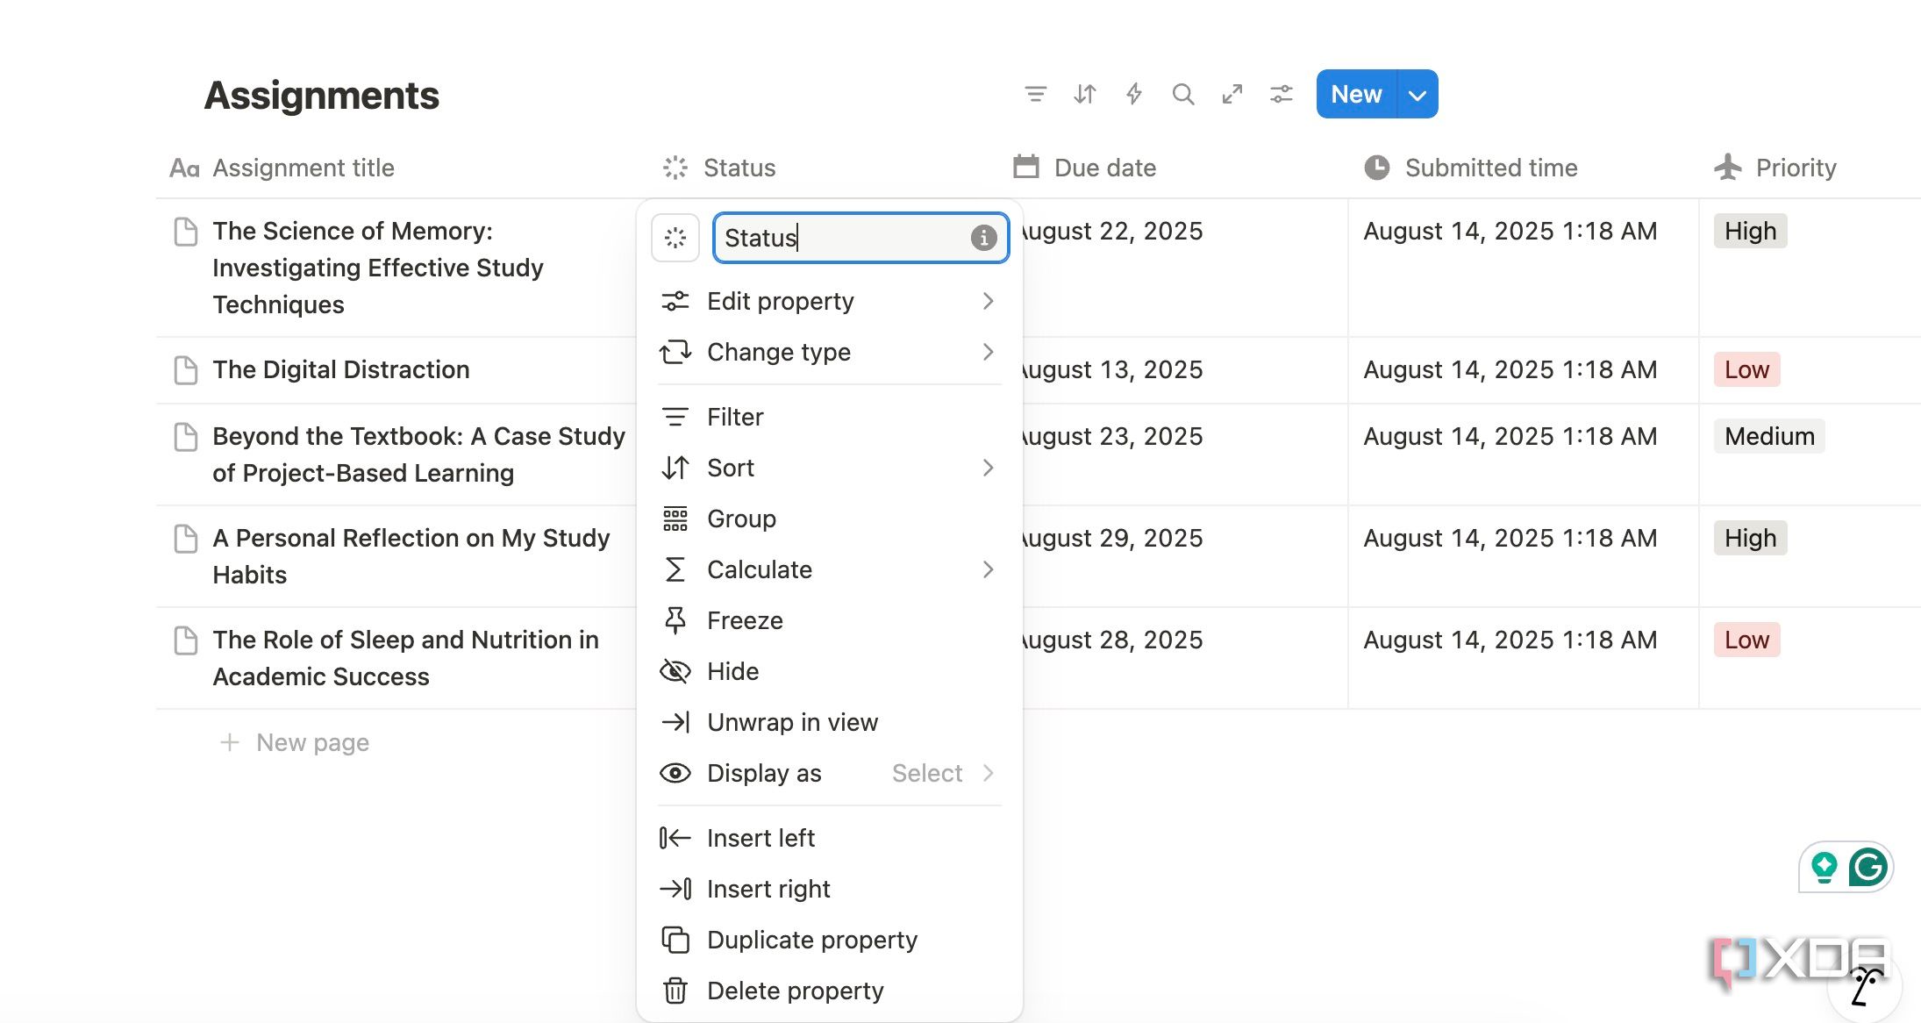
Task: Click High priority tag in first row
Action: click(1750, 232)
